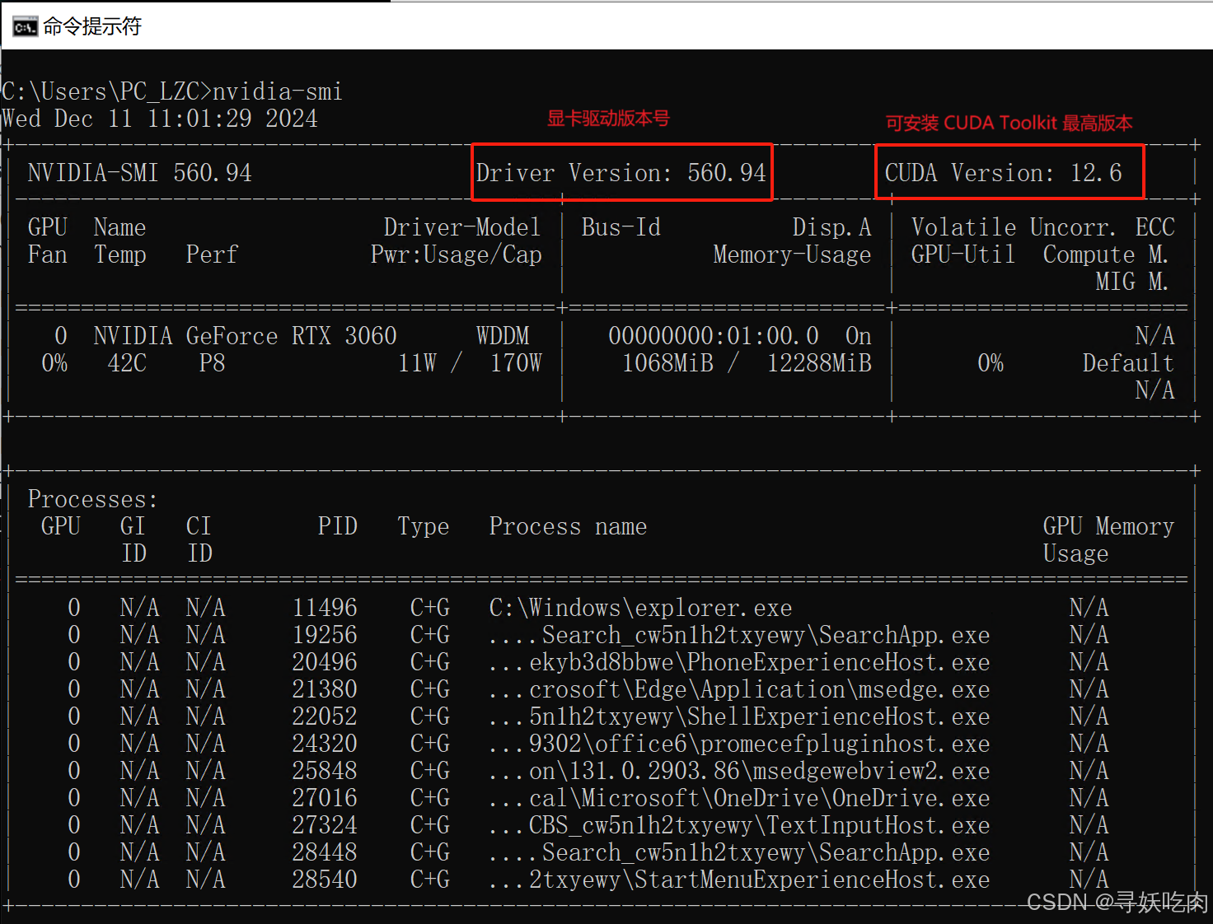Click the Process name column header
This screenshot has height=924, width=1213.
[x=568, y=526]
